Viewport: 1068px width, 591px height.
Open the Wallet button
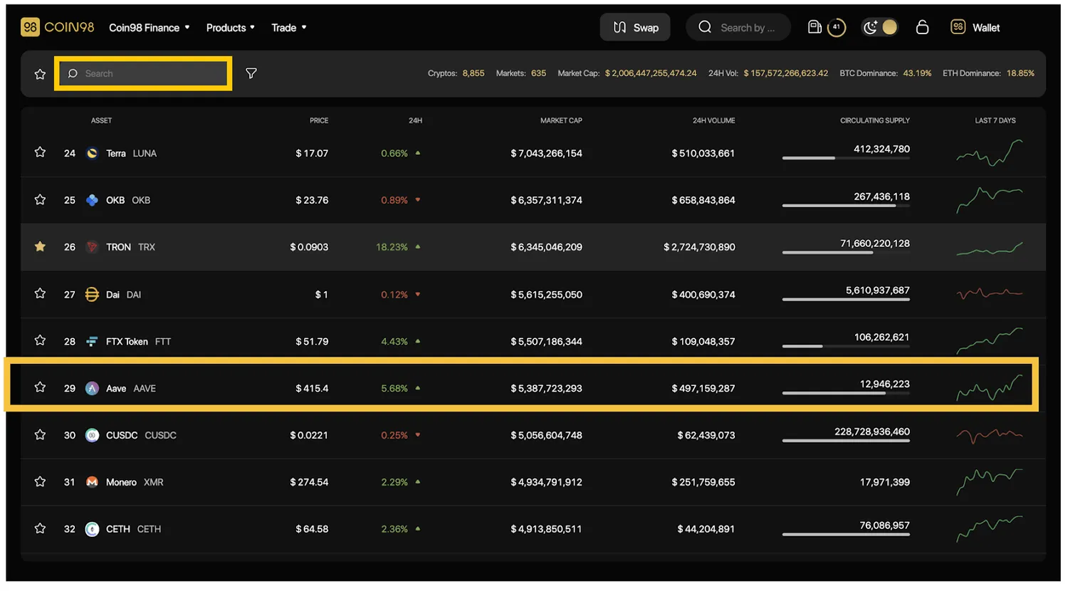point(975,28)
